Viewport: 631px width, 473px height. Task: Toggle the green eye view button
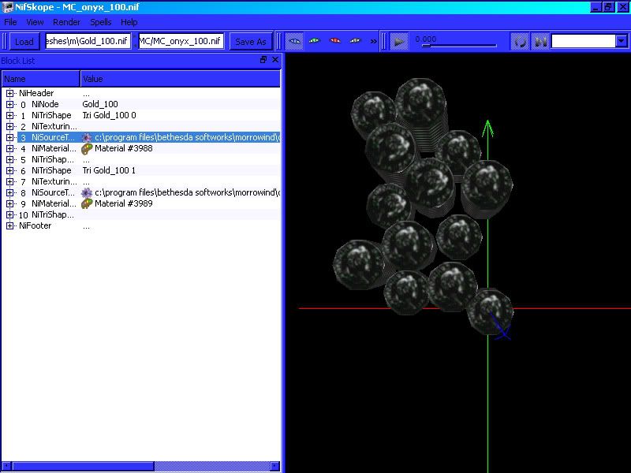pos(315,41)
